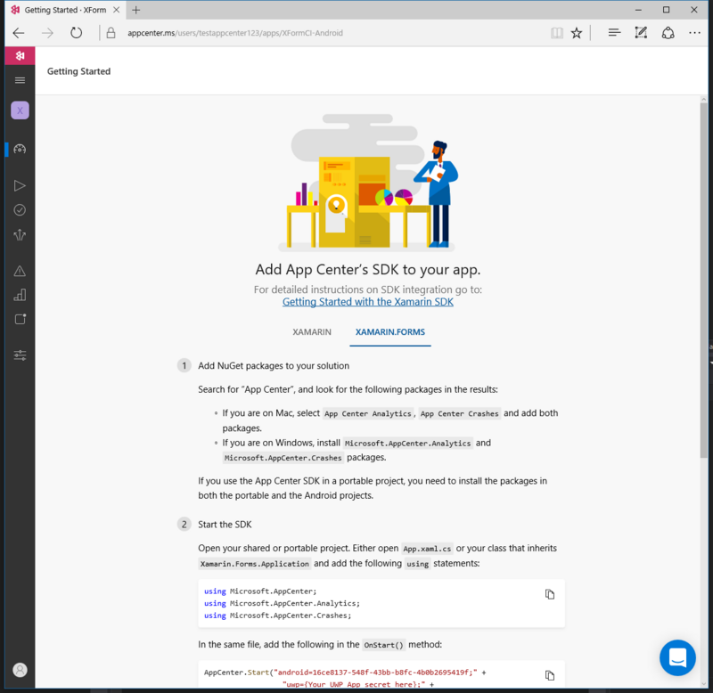Viewport: 713px width, 693px height.
Task: Select the Getting Started browser tab
Action: (x=64, y=10)
